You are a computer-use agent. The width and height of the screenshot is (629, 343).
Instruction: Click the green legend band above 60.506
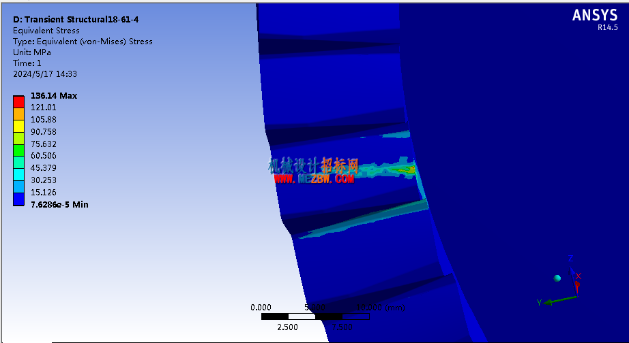coord(18,150)
